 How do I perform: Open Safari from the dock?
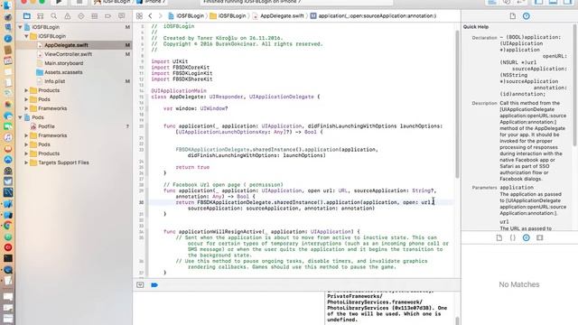7,38
